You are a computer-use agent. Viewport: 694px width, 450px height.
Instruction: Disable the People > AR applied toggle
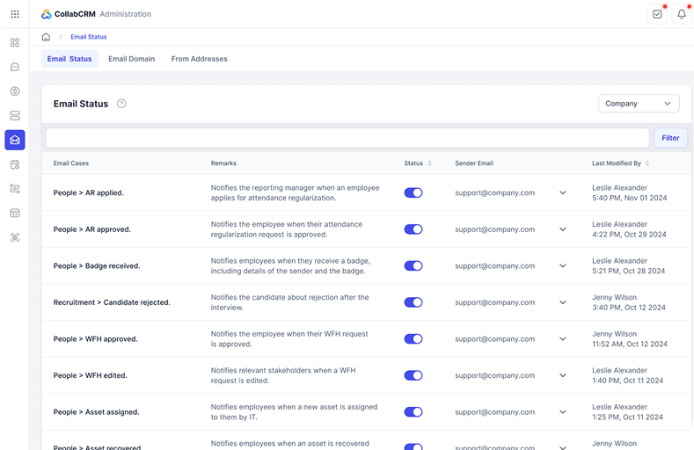pos(413,192)
